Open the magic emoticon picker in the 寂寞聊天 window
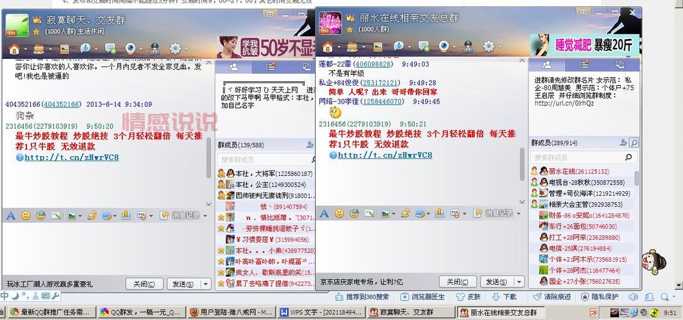The width and height of the screenshot is (683, 320). [40, 216]
